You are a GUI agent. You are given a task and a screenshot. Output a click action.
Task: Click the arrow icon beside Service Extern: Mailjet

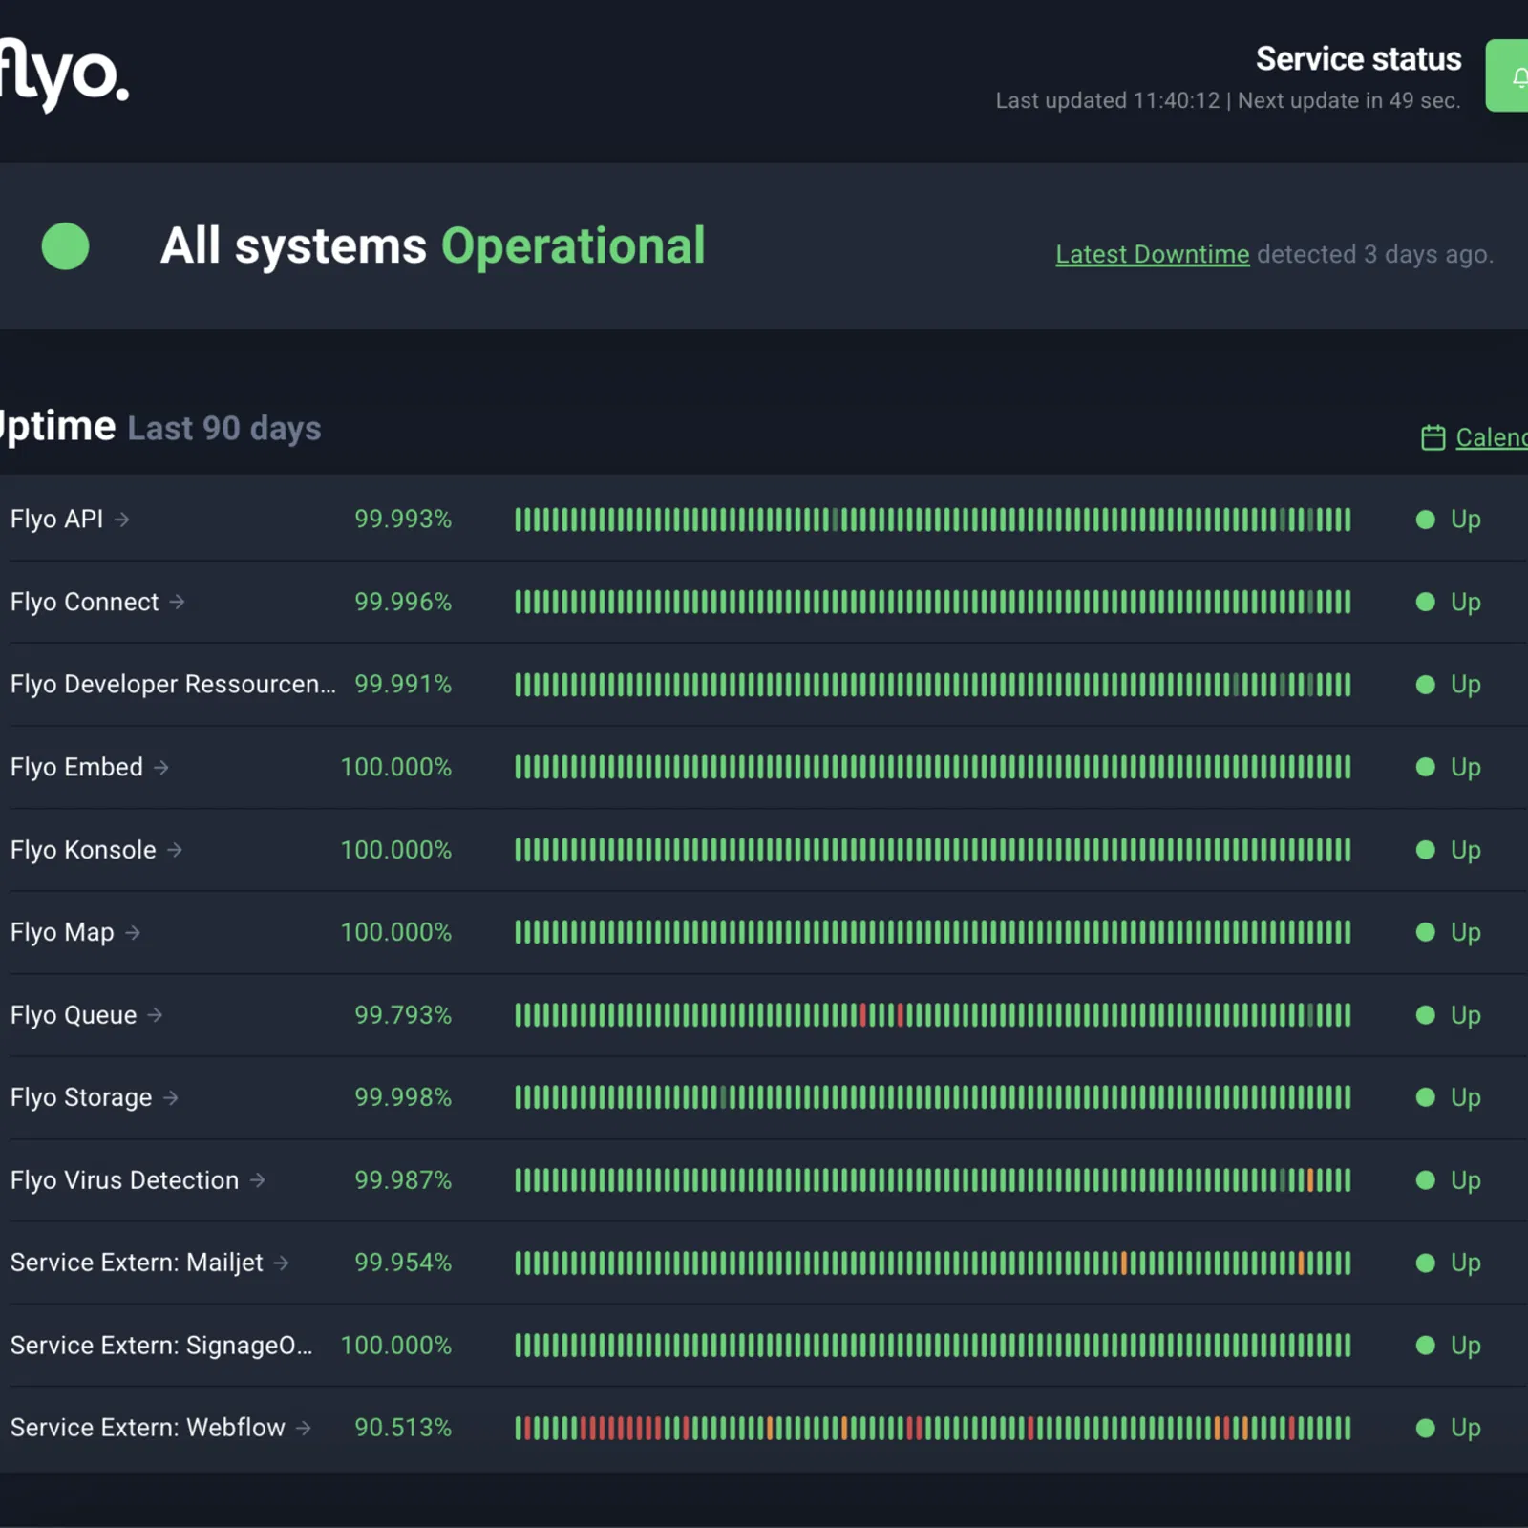pos(282,1263)
